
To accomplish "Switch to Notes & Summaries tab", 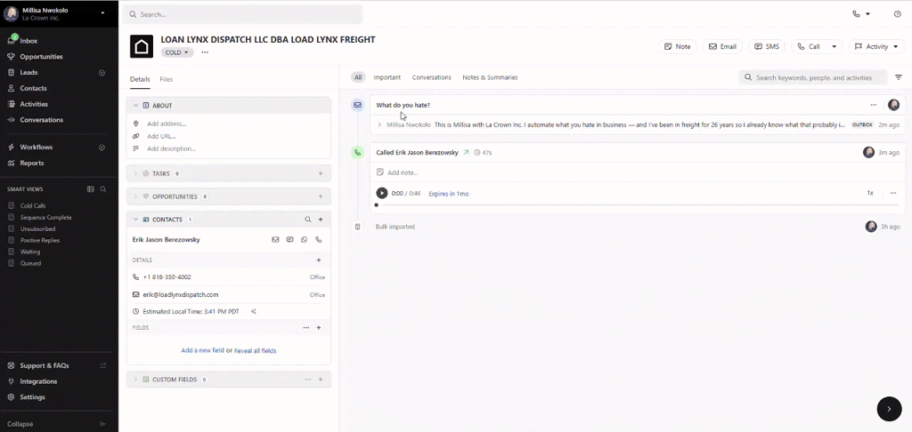I will pyautogui.click(x=490, y=77).
